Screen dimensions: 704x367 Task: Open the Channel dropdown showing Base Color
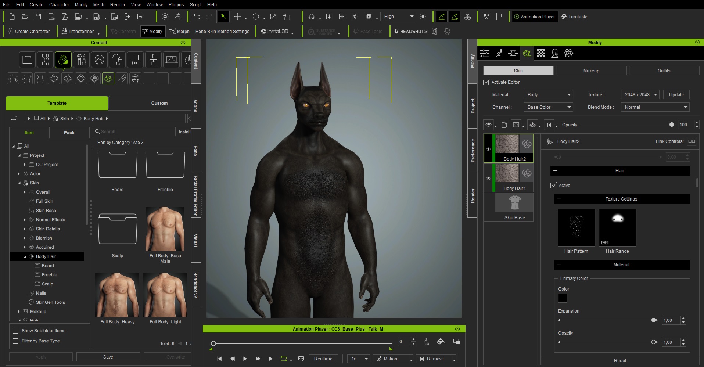pos(548,107)
